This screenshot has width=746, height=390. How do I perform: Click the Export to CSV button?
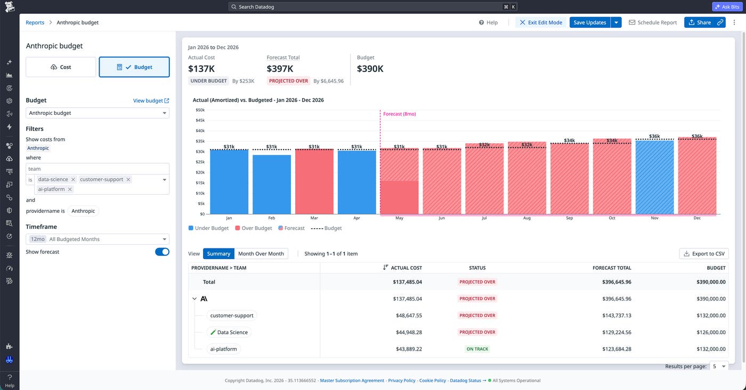(704, 254)
